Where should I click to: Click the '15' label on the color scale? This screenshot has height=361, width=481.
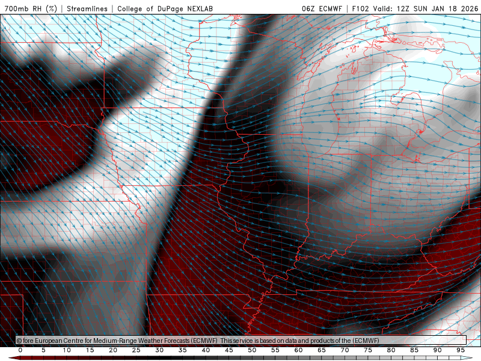point(90,350)
